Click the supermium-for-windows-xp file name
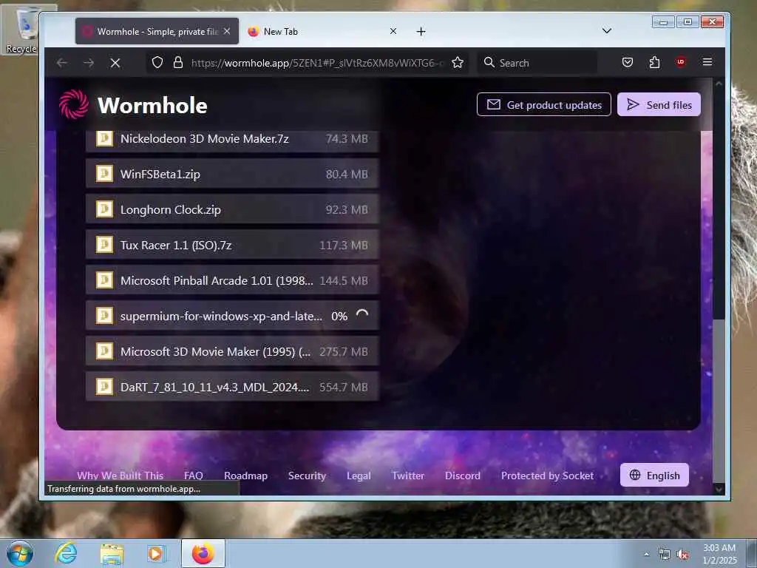This screenshot has height=568, width=757. click(x=221, y=316)
